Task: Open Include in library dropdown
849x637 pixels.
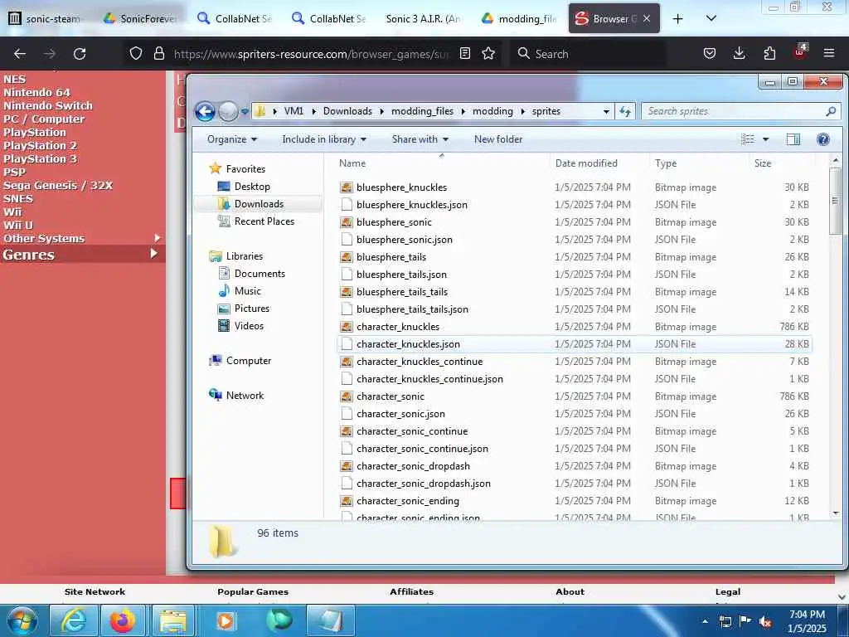Action: tap(324, 139)
